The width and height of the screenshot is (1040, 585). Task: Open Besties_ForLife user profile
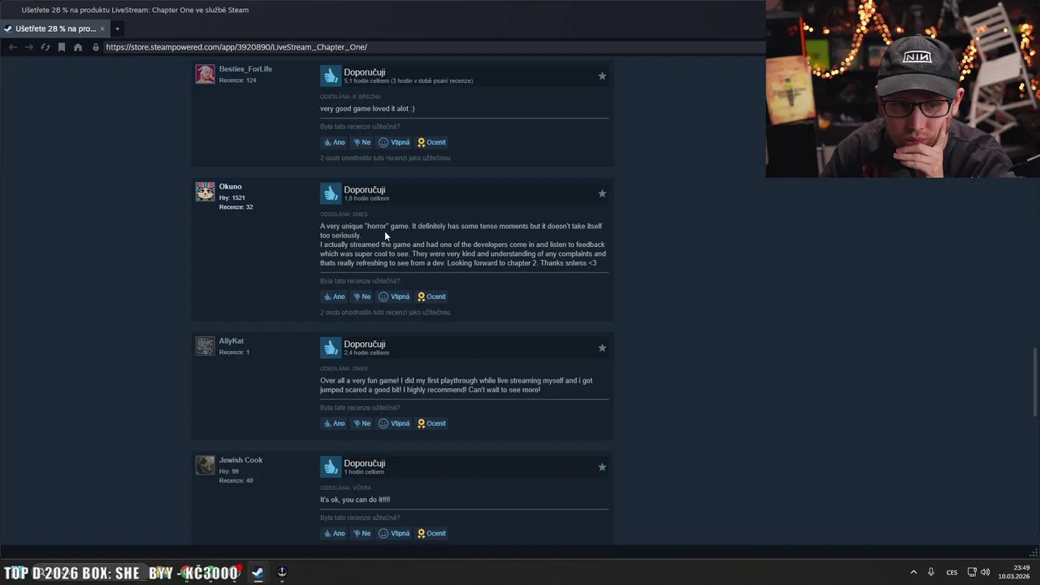point(245,69)
